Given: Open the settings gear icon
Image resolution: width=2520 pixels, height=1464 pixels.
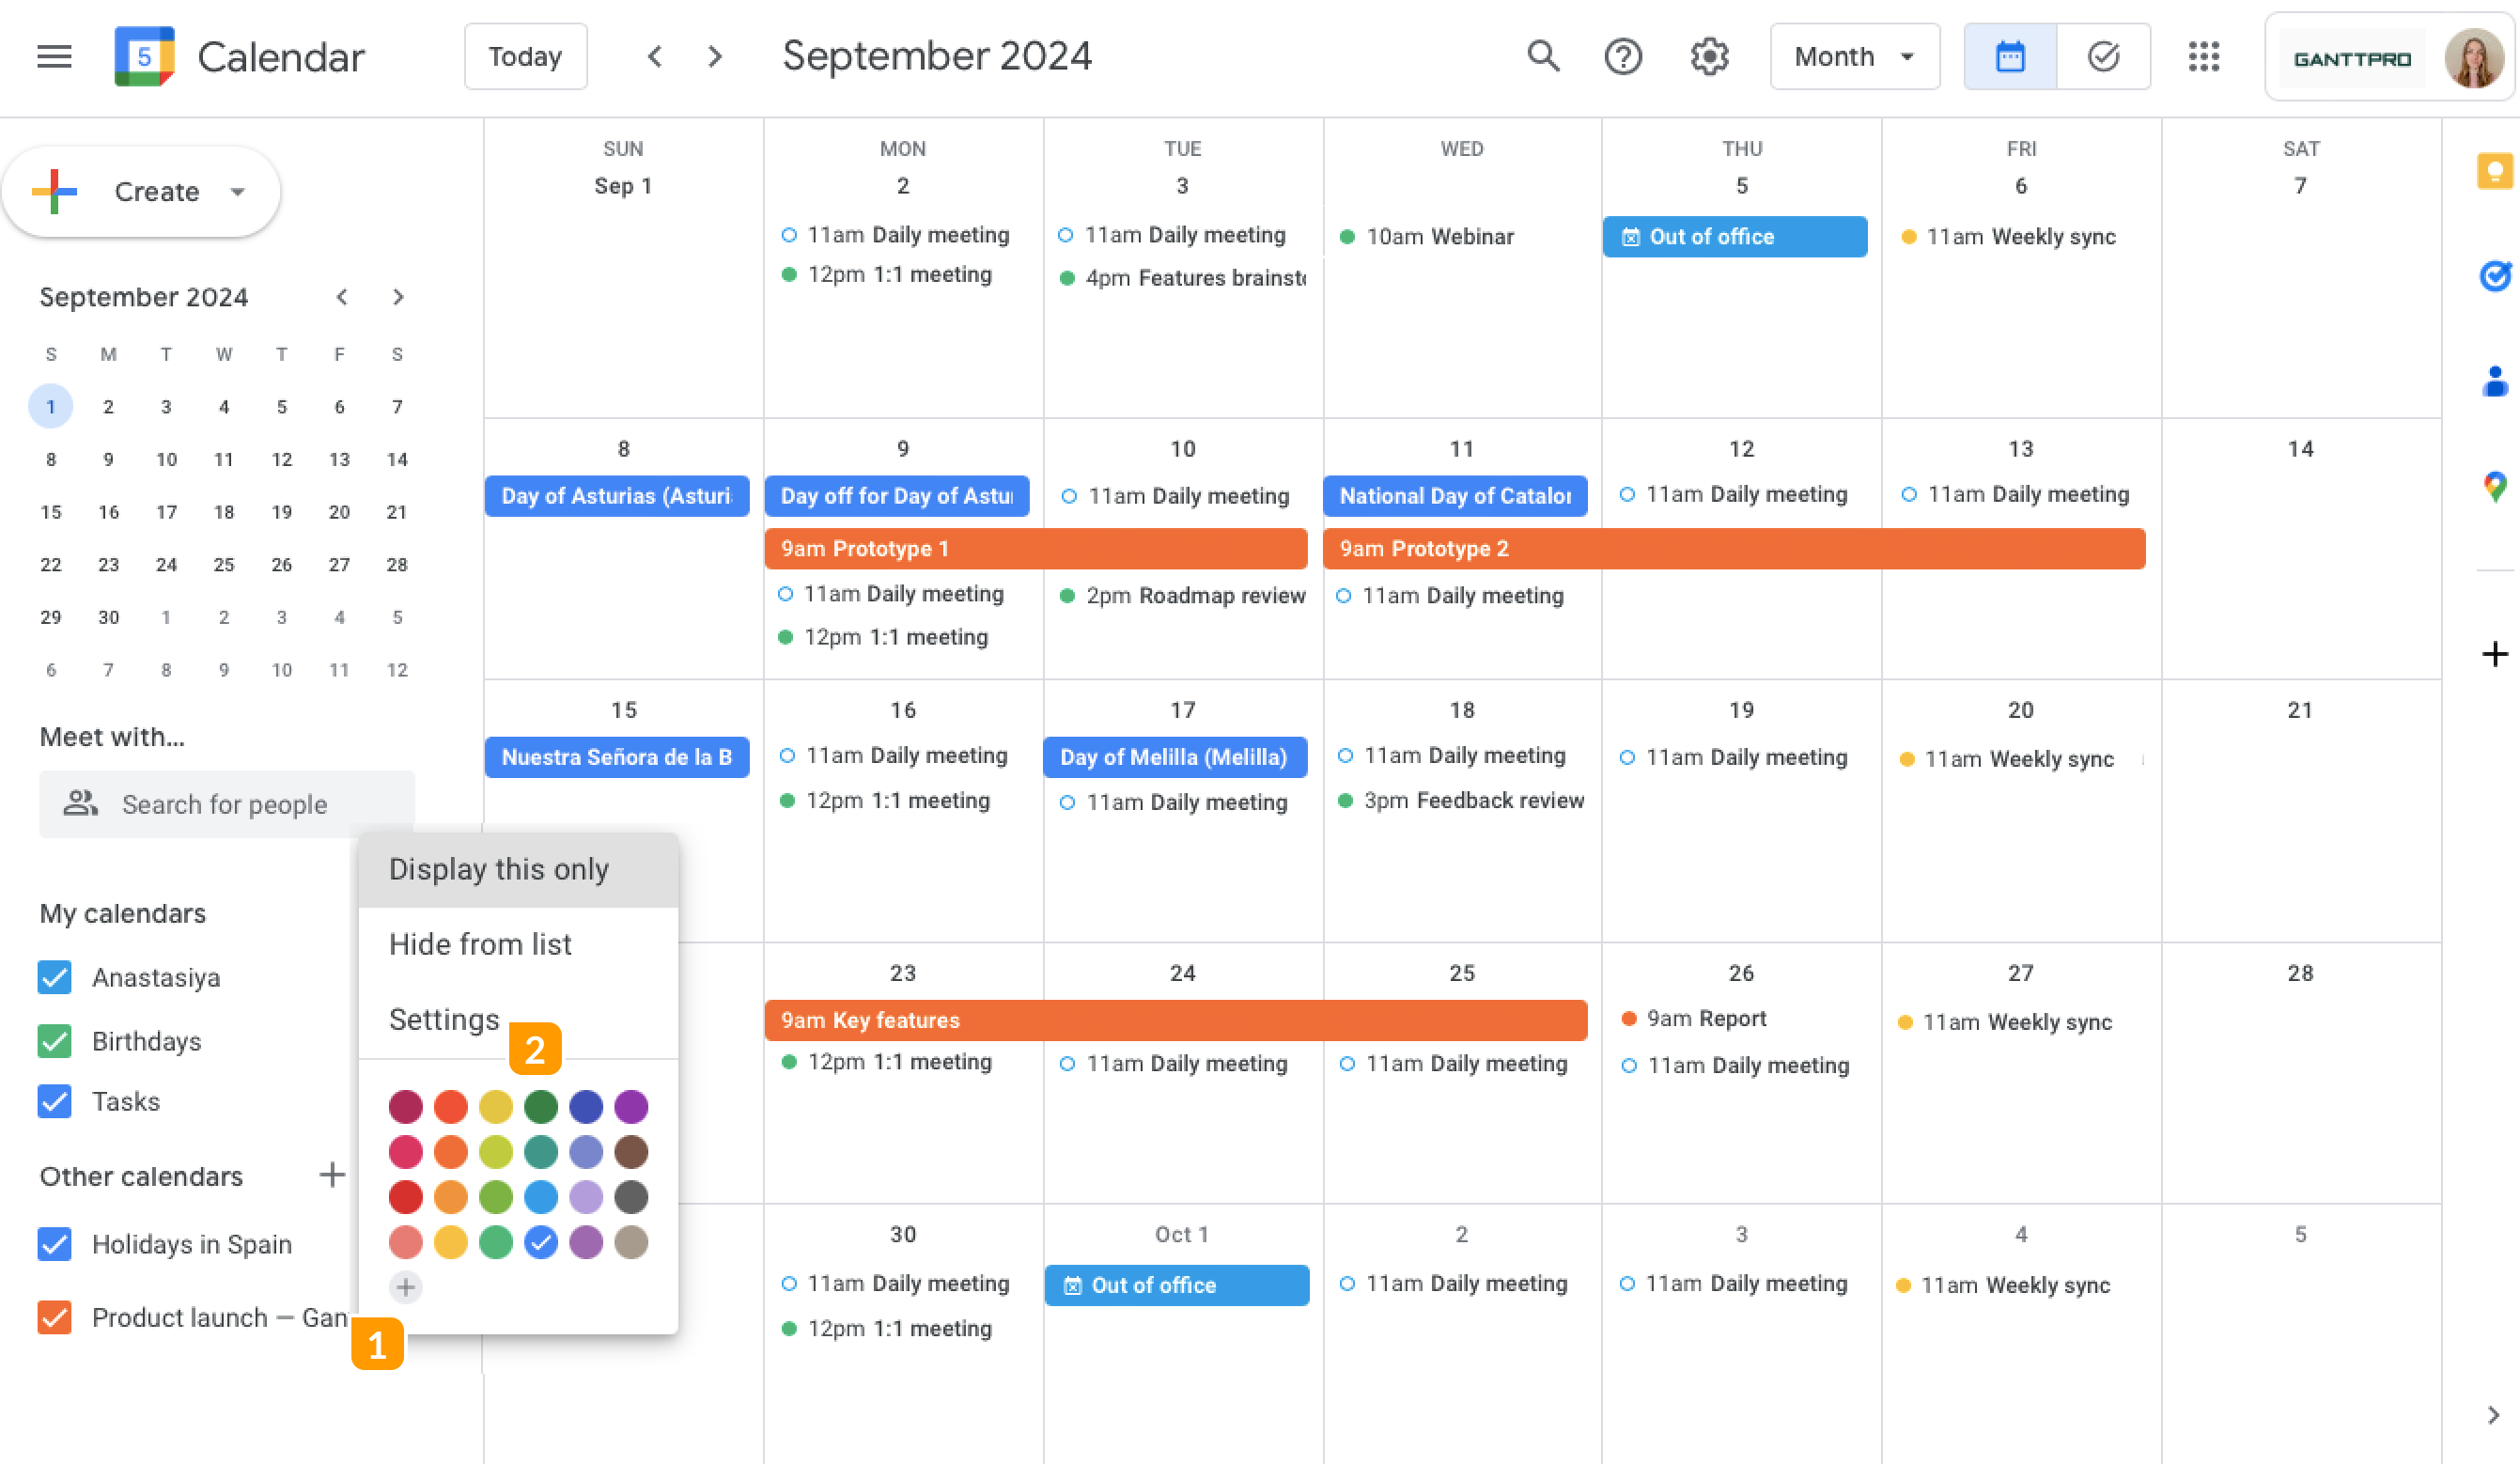Looking at the screenshot, I should (1709, 57).
